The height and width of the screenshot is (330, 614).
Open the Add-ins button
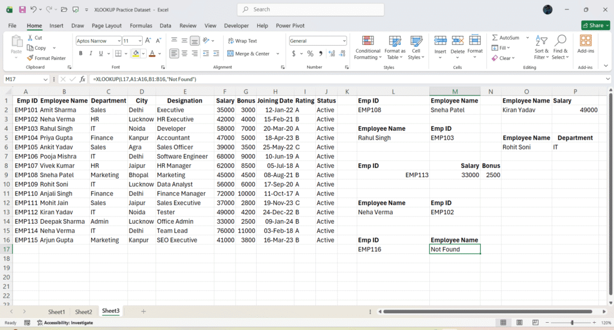point(585,44)
